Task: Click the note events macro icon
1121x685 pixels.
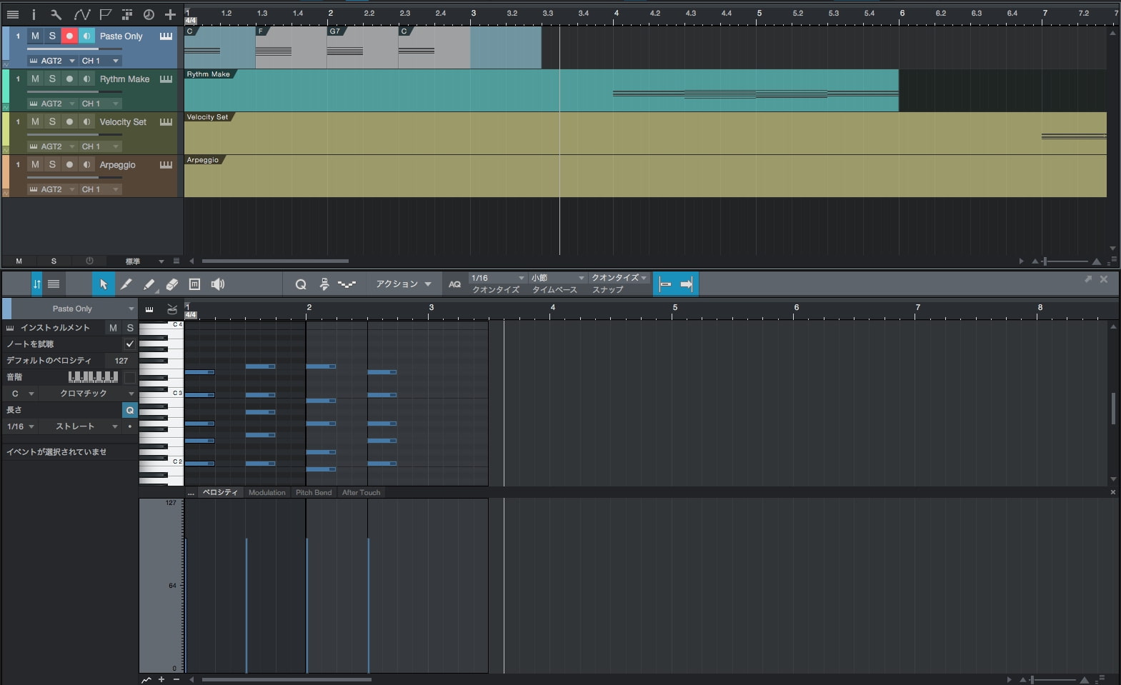Action: coord(347,284)
